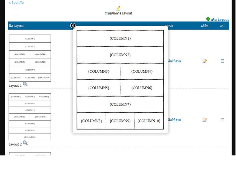236x187 pixels.
Task: Click the ลบ column header
Action: (x=222, y=26)
